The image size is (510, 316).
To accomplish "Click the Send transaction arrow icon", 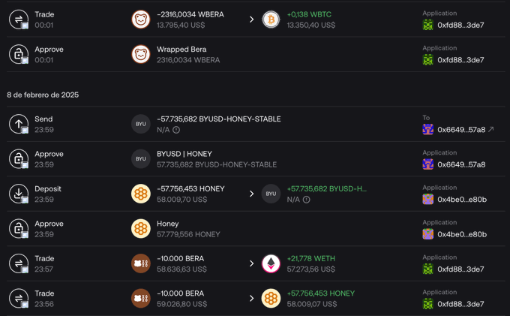I will (19, 124).
